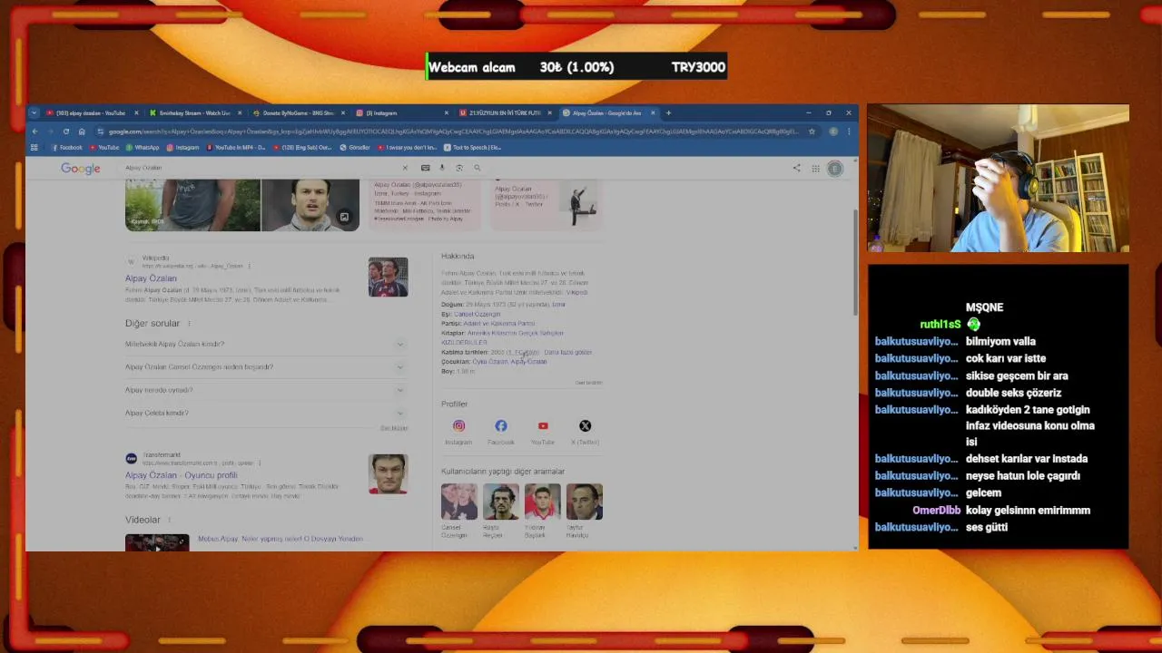The width and height of the screenshot is (1162, 653).
Task: Click the Google logo
Action: [x=81, y=168]
